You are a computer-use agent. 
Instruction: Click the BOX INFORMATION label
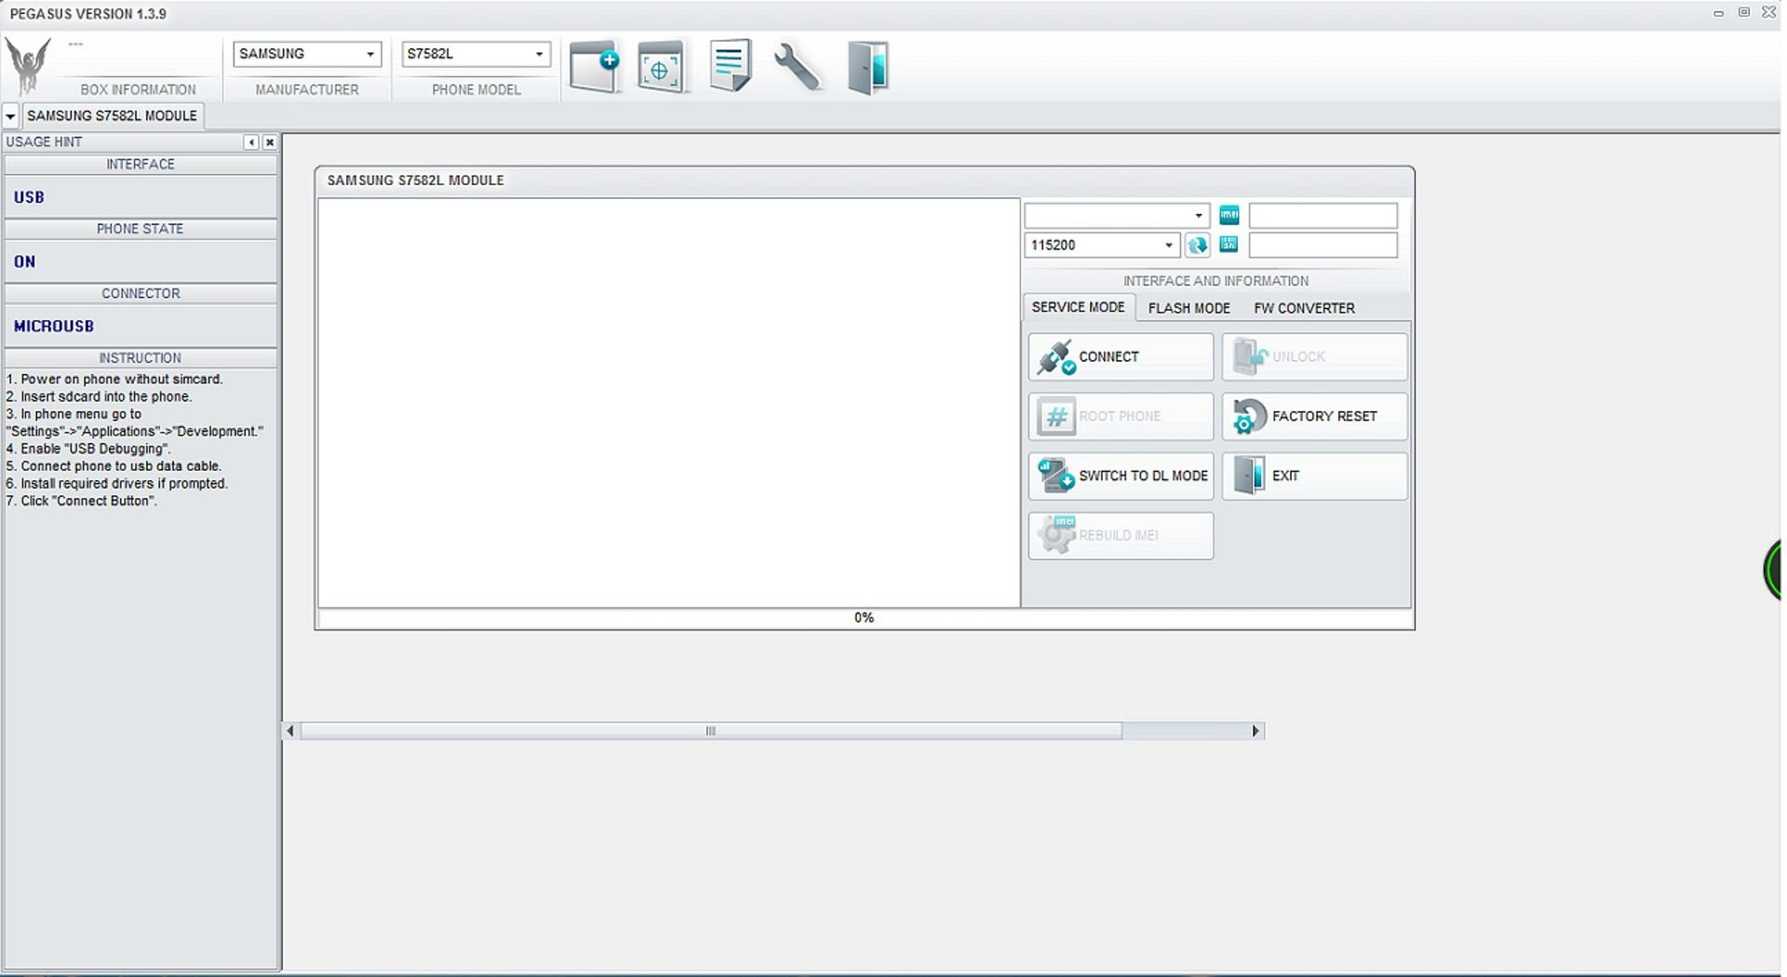(138, 89)
